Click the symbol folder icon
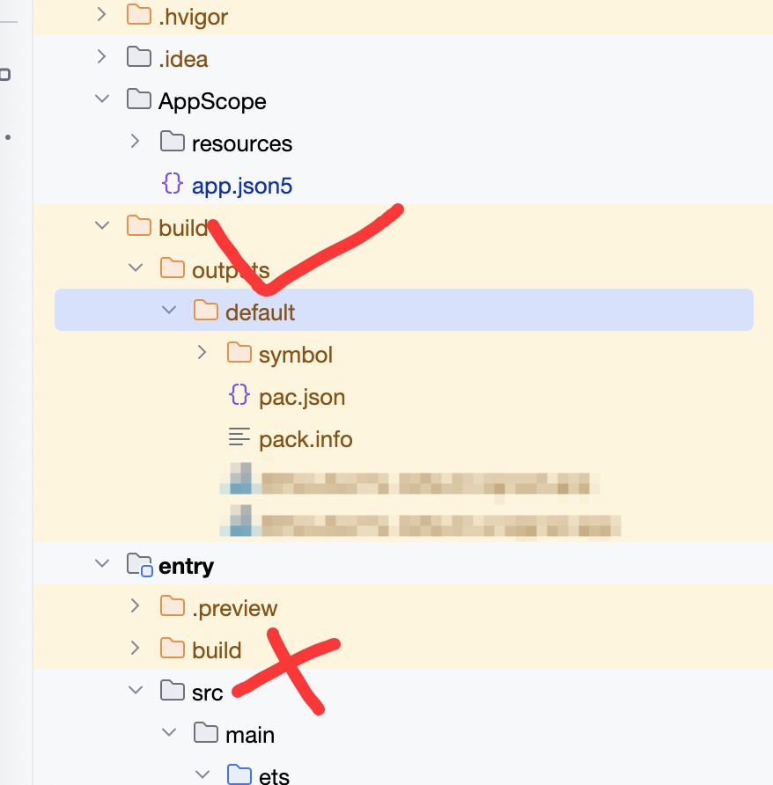The image size is (773, 785). (x=239, y=354)
